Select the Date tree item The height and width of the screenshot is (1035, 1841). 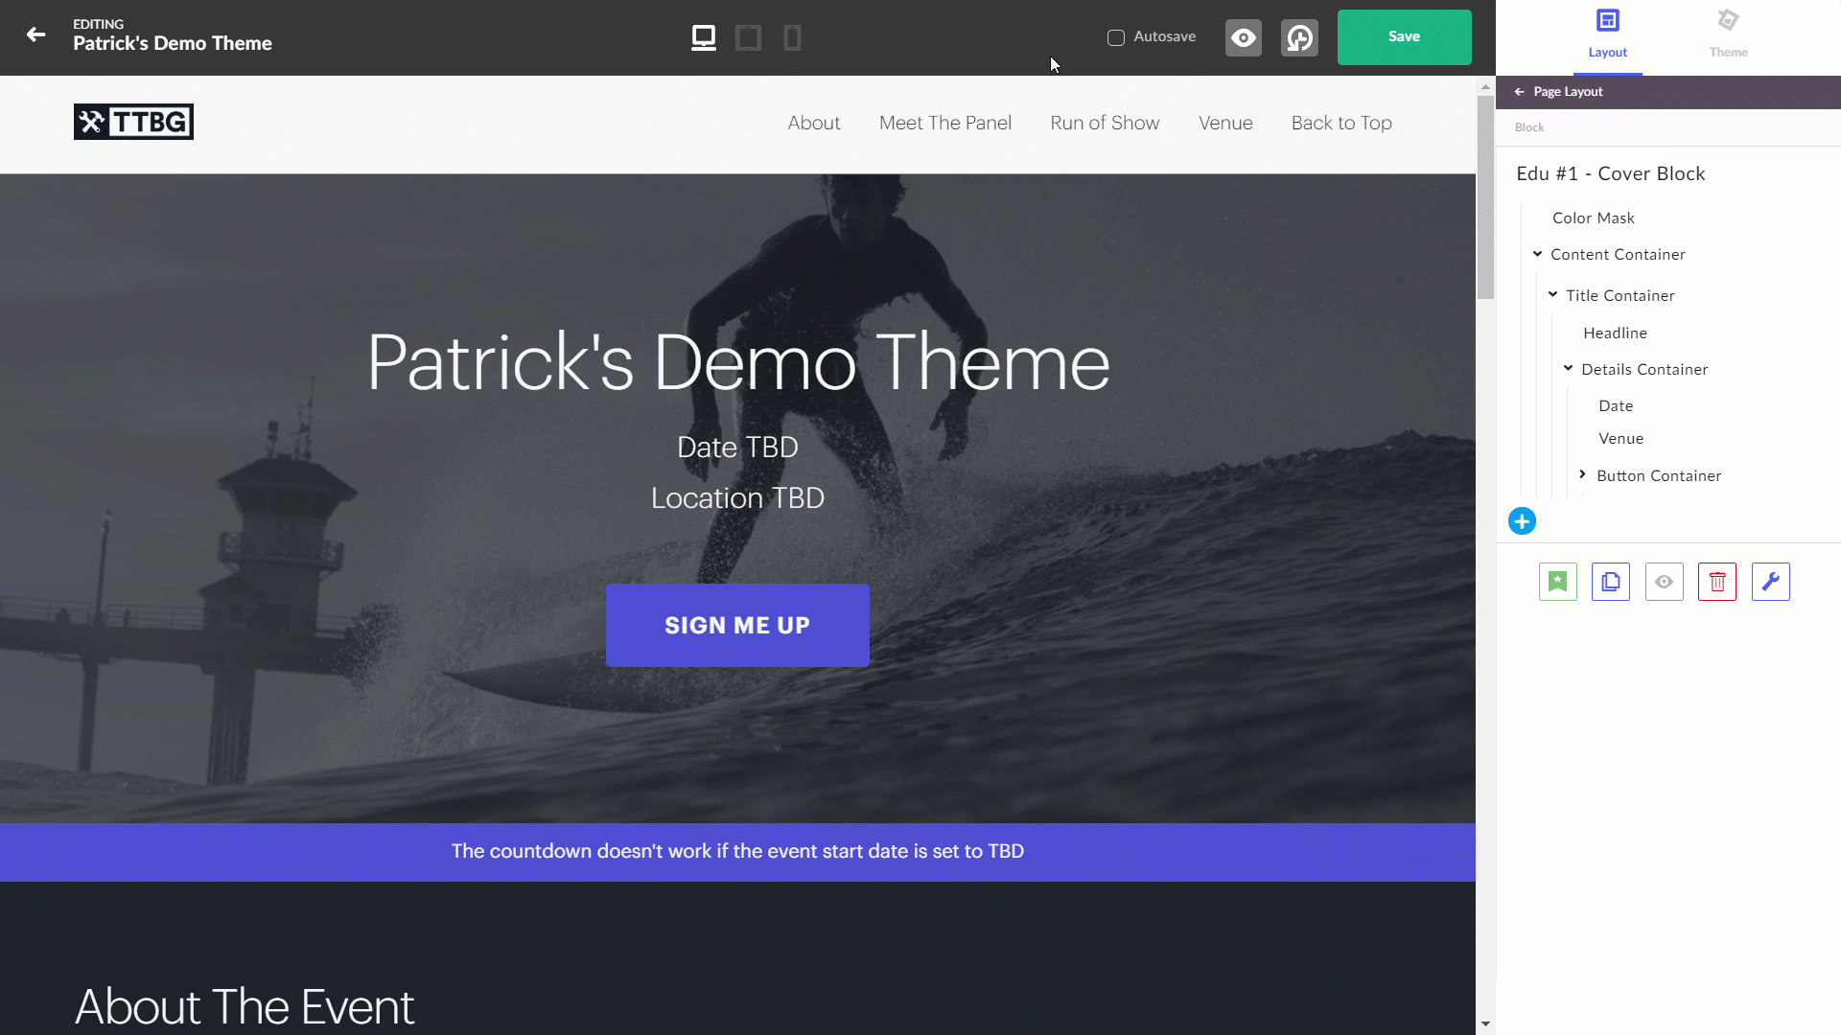[x=1616, y=405]
